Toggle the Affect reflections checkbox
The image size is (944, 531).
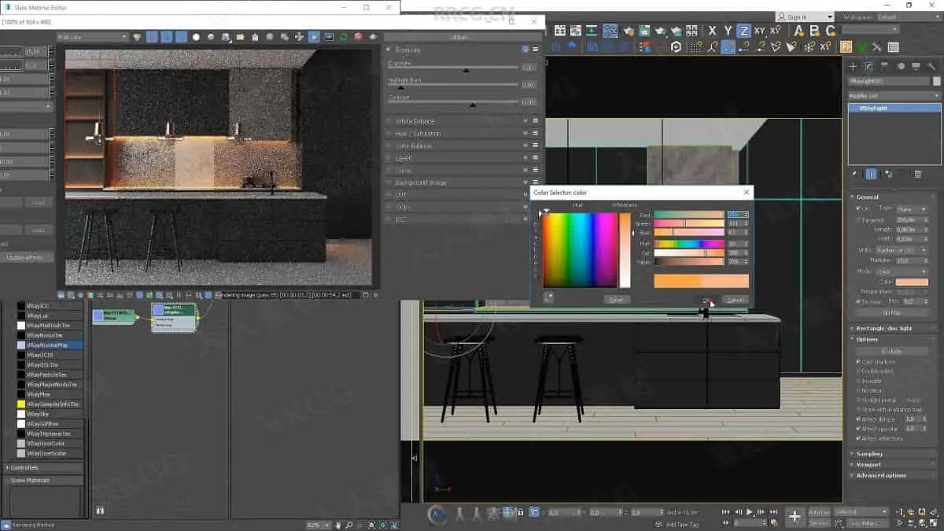(x=858, y=438)
